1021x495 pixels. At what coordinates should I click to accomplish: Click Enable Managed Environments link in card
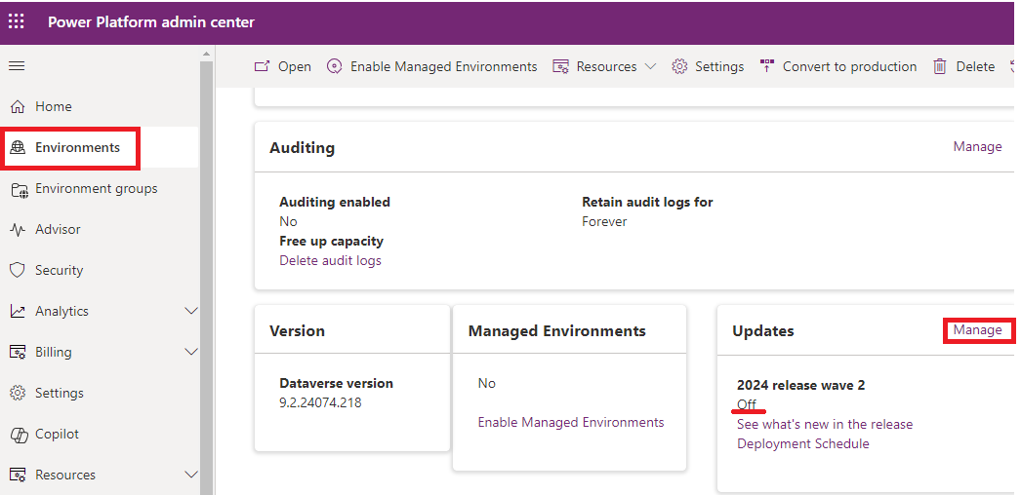(571, 422)
